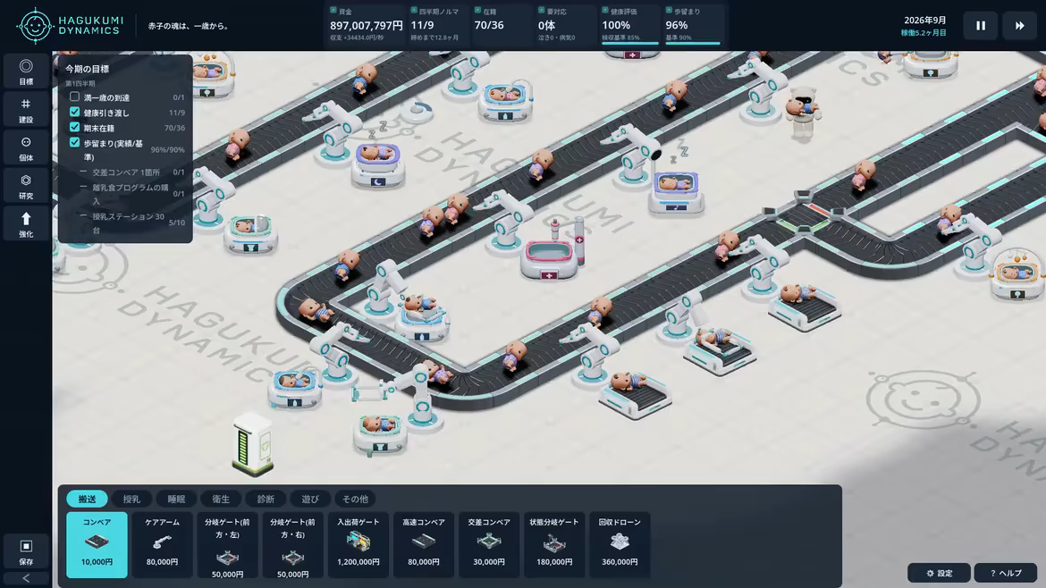
Task: Click the 歩留まり progress bar
Action: (693, 43)
